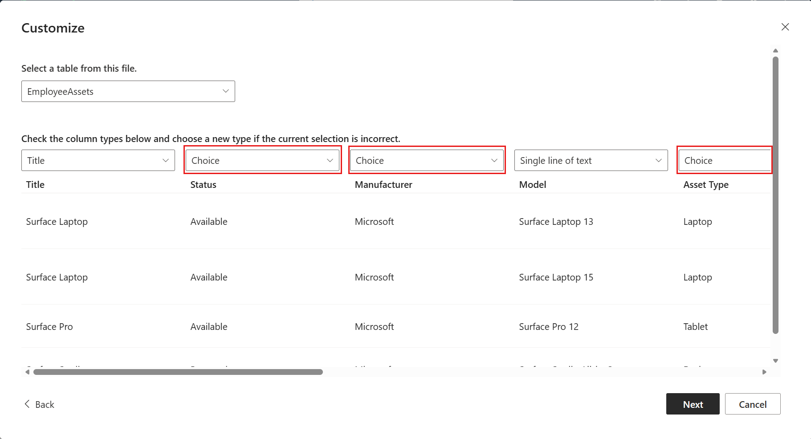Click Microsoft cell in Surface Pro 12 row

point(374,326)
